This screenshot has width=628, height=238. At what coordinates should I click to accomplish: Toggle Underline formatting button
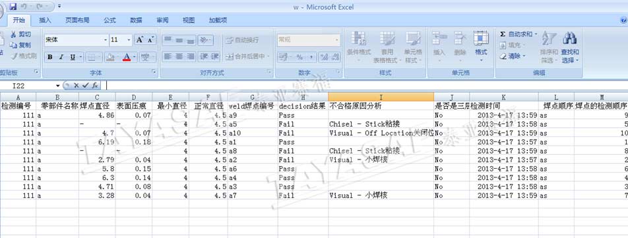(73, 57)
